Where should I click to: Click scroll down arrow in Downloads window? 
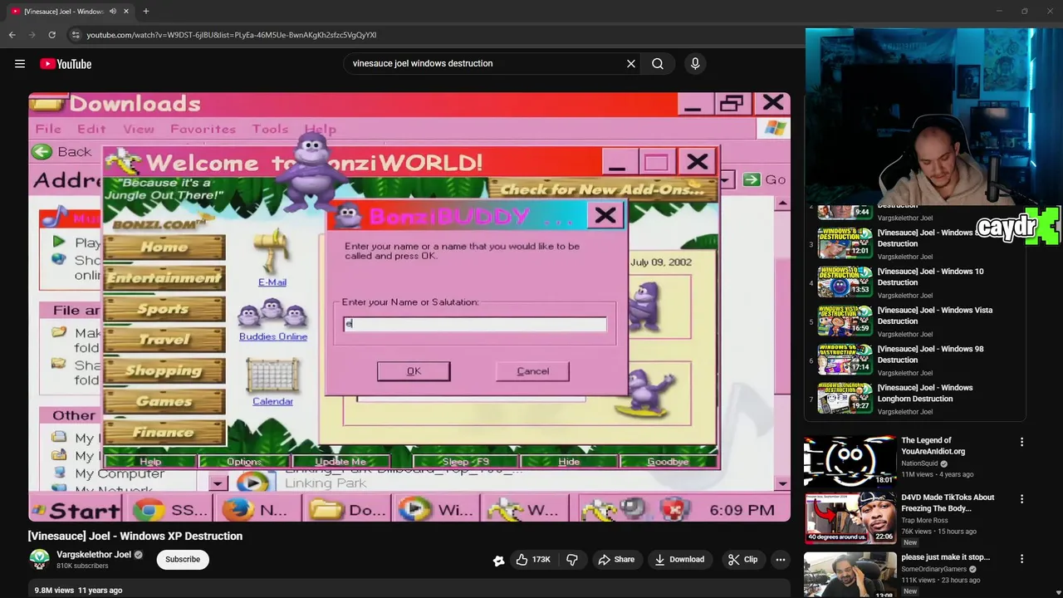[782, 483]
